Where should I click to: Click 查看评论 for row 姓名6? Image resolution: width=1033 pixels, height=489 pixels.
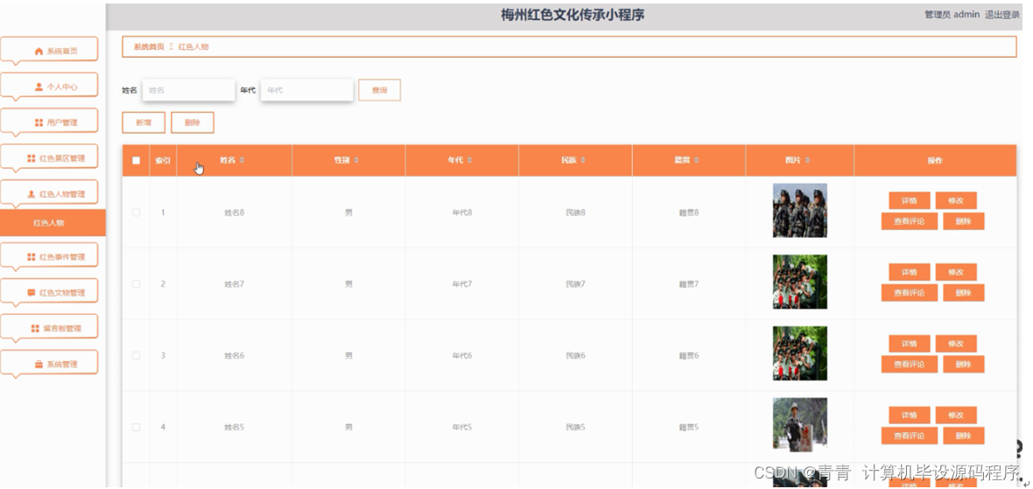[x=910, y=364]
